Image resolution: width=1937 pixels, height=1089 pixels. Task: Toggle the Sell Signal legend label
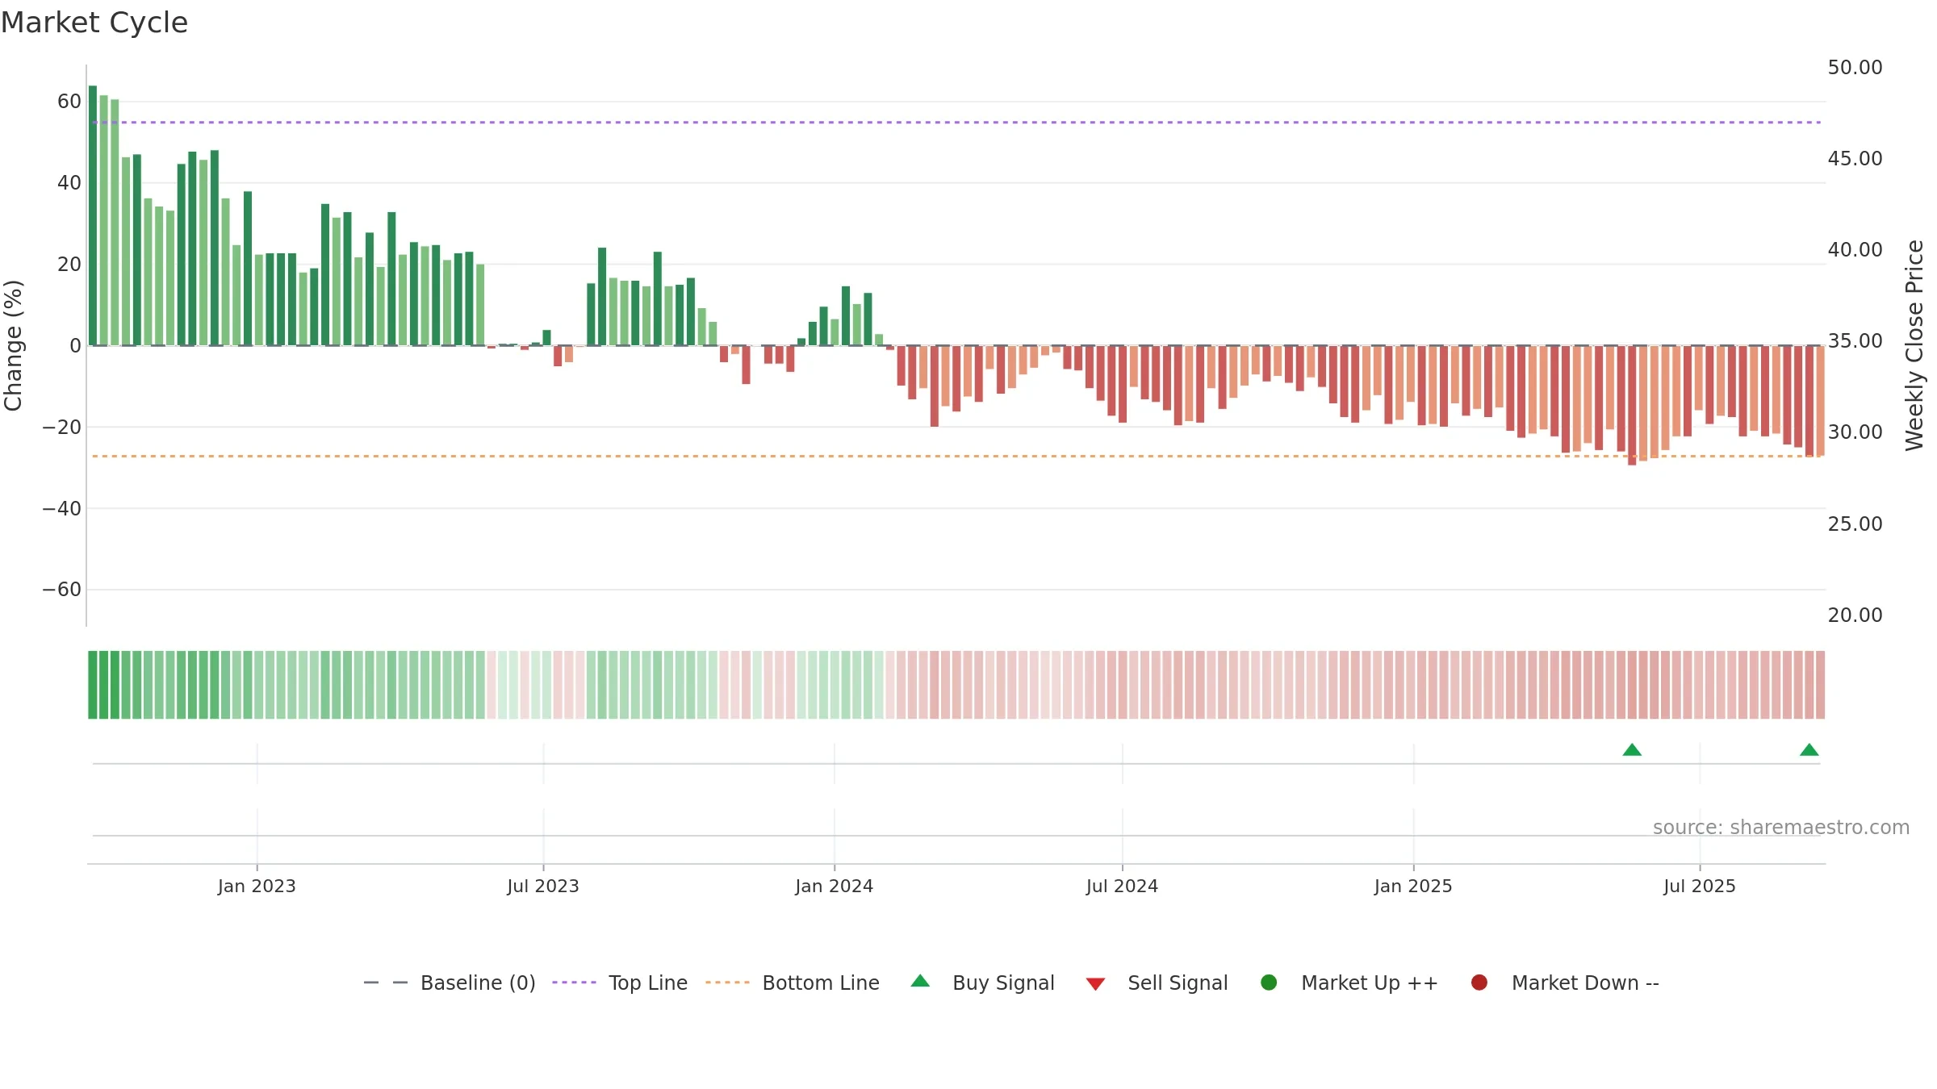pyautogui.click(x=1178, y=983)
